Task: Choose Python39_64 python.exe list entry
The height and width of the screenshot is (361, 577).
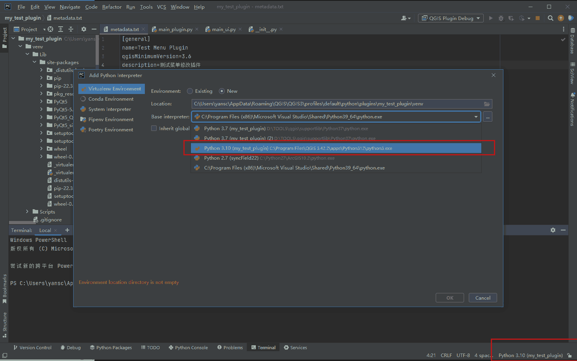Action: click(336, 168)
